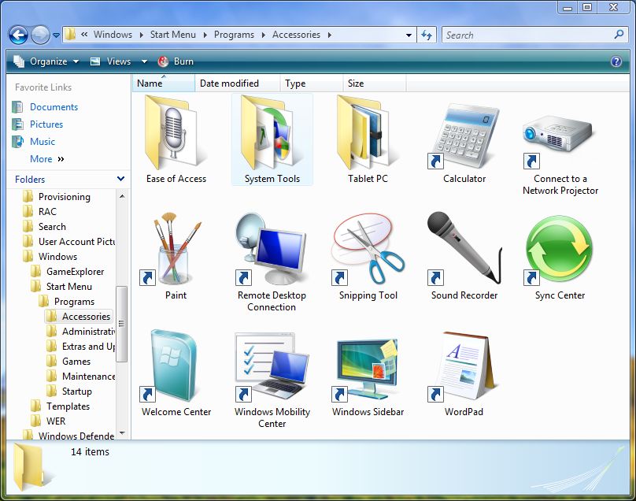The width and height of the screenshot is (636, 501).
Task: Show More favorite links
Action: [x=46, y=159]
